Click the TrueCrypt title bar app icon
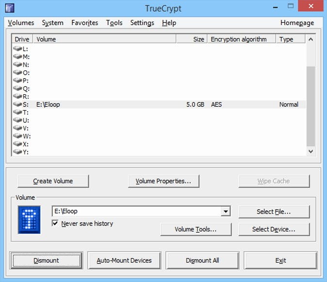This screenshot has height=282, width=327. [10, 8]
